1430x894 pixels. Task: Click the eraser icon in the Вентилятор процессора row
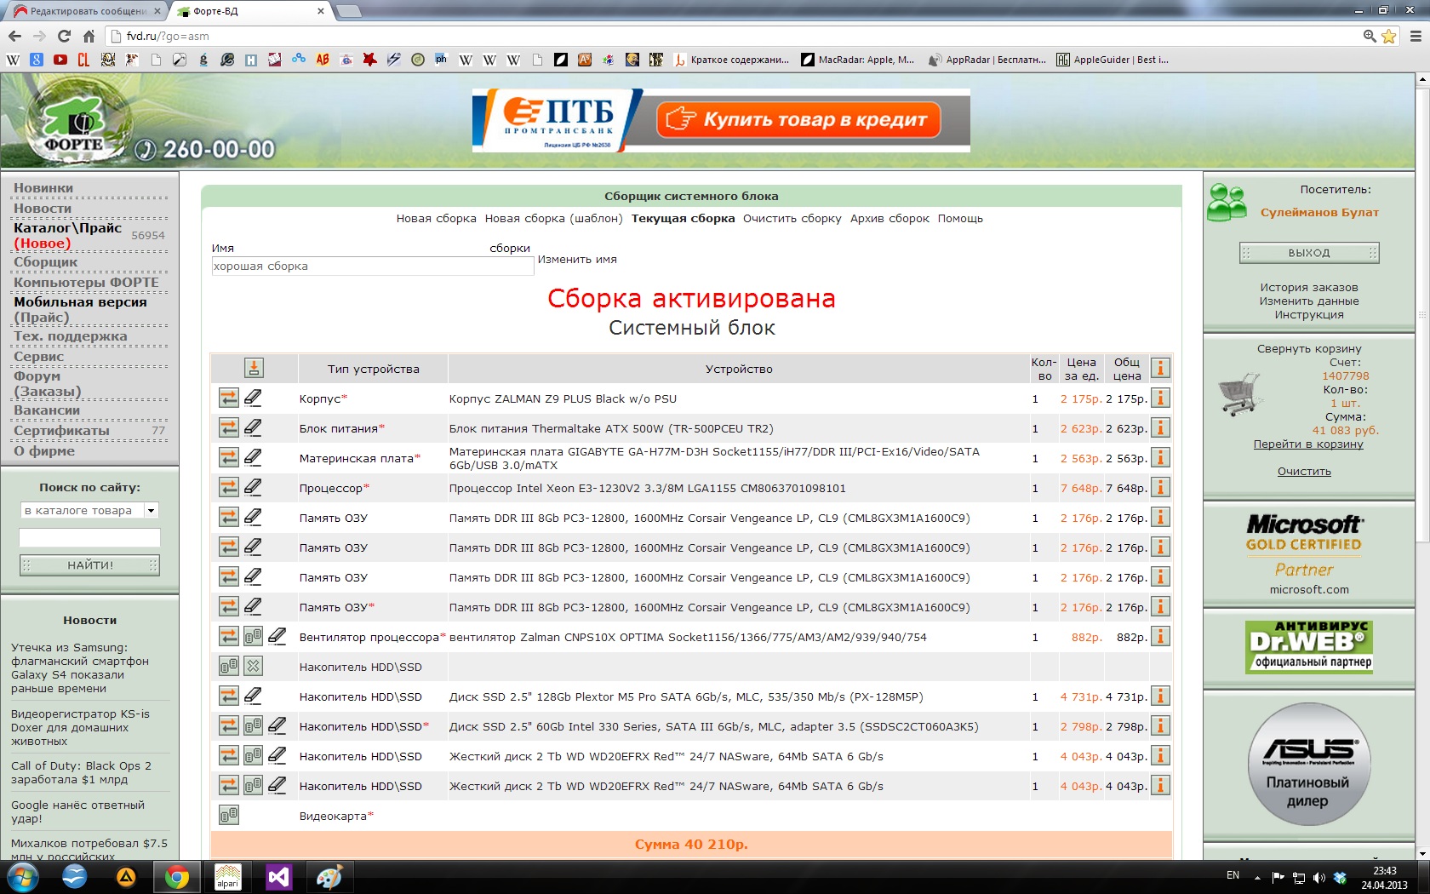pyautogui.click(x=277, y=636)
